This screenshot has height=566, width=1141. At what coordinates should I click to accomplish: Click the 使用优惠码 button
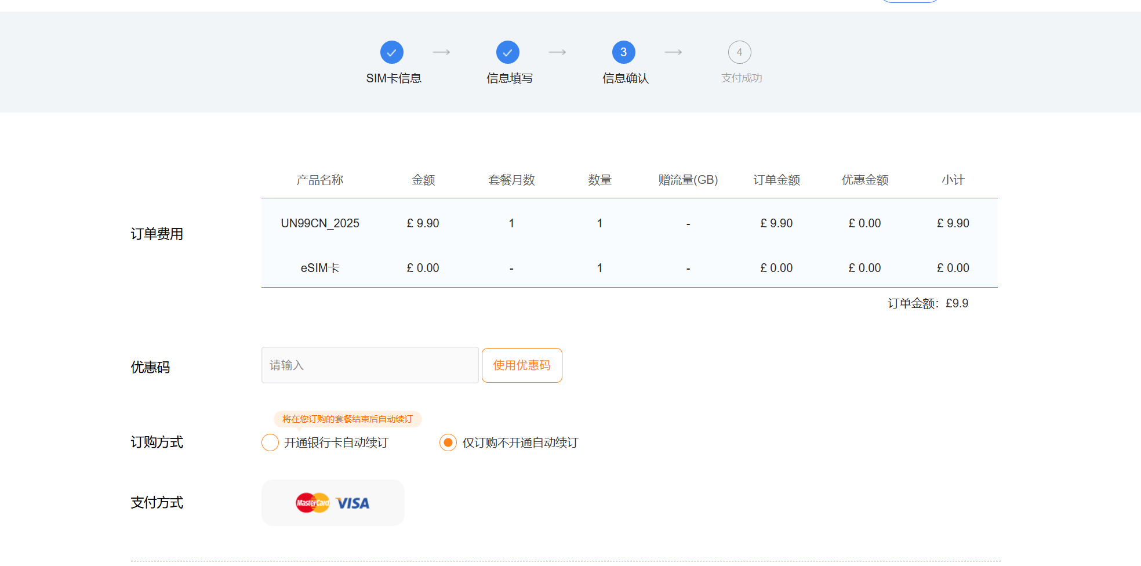(x=521, y=365)
